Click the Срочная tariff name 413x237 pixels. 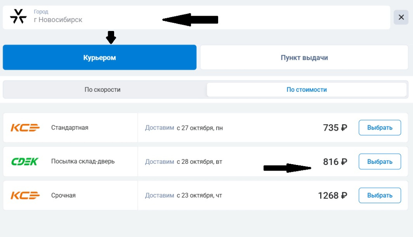63,196
